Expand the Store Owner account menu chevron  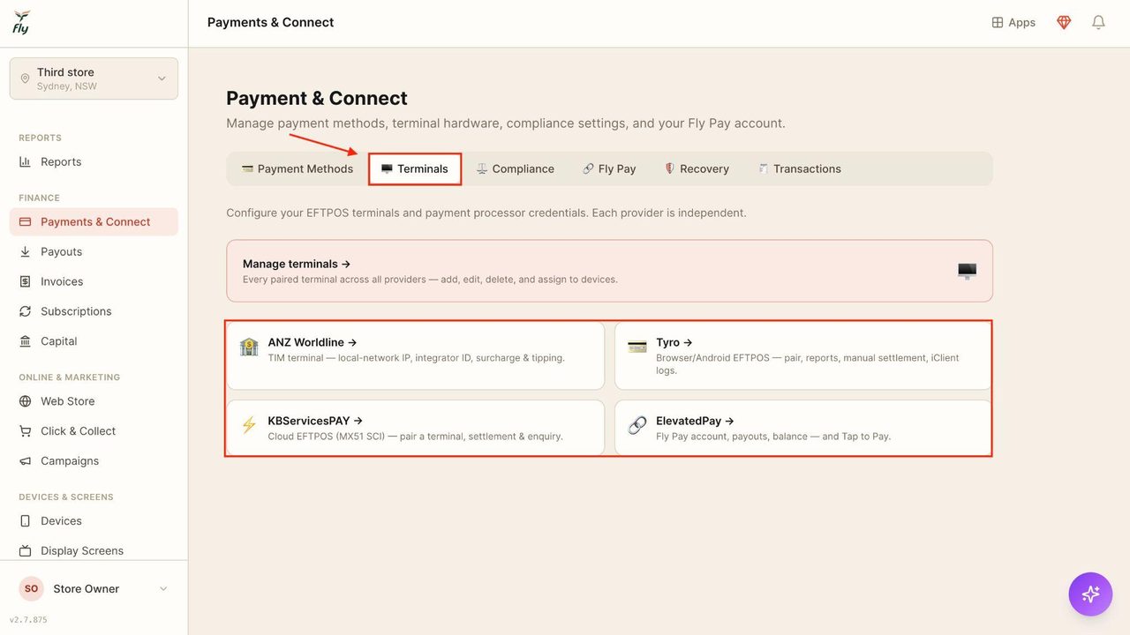[163, 589]
